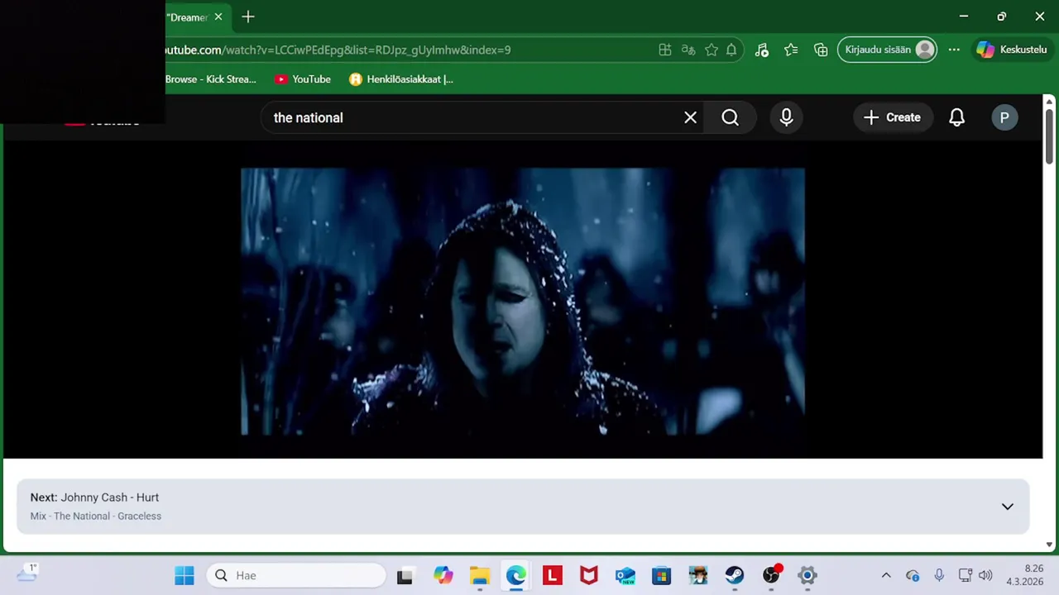The width and height of the screenshot is (1059, 595).
Task: Click Next: Johnny Cash - Hurt text
Action: coord(94,497)
